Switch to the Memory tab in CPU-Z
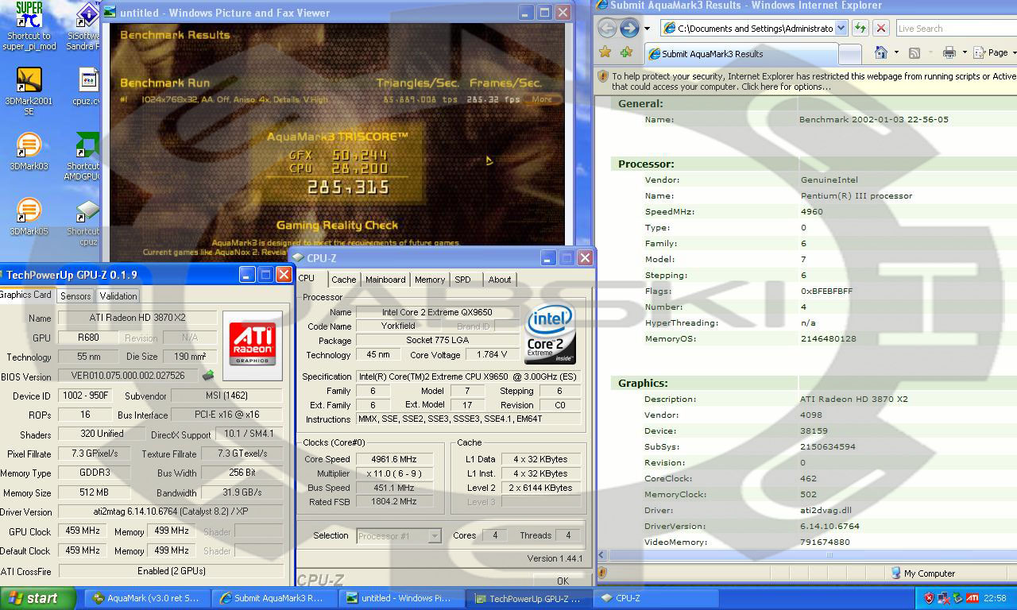1017x610 pixels. (x=430, y=280)
